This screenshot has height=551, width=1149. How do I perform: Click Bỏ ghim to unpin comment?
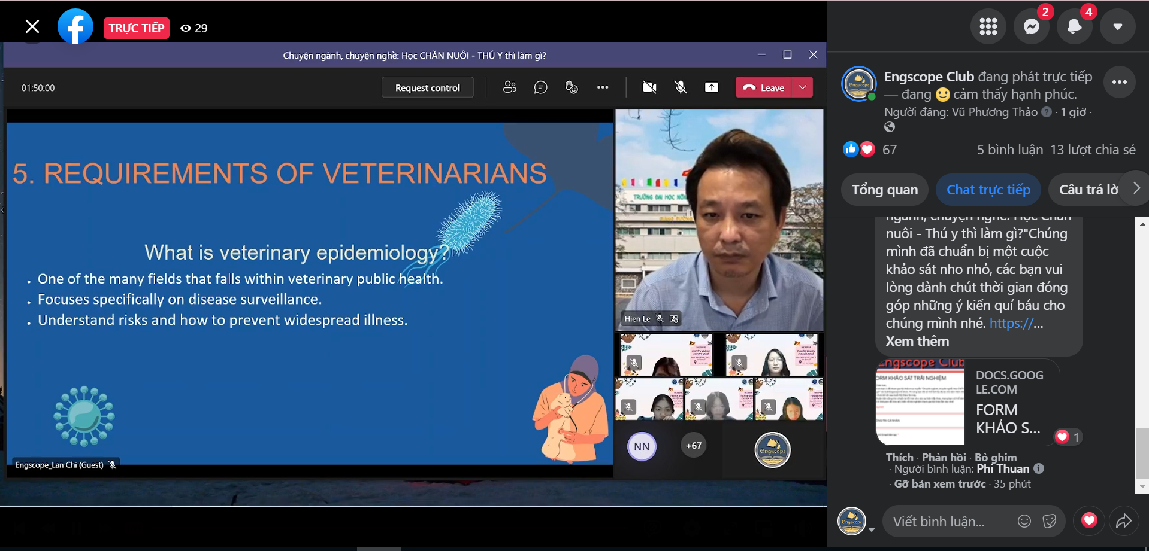point(995,457)
